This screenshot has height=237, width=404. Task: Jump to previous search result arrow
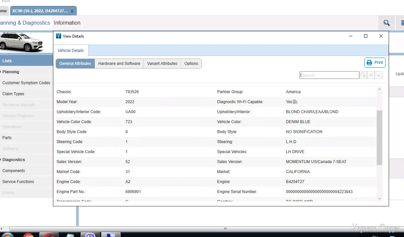[371, 75]
